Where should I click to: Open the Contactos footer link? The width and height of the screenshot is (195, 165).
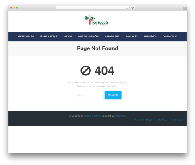(177, 120)
